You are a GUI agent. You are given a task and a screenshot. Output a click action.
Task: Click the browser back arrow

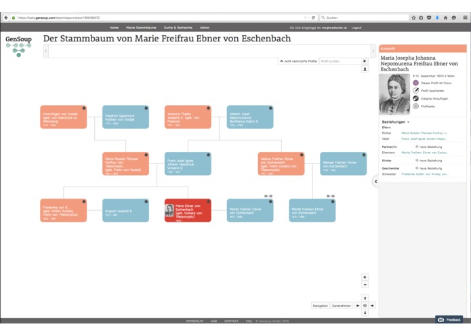pyautogui.click(x=6, y=18)
